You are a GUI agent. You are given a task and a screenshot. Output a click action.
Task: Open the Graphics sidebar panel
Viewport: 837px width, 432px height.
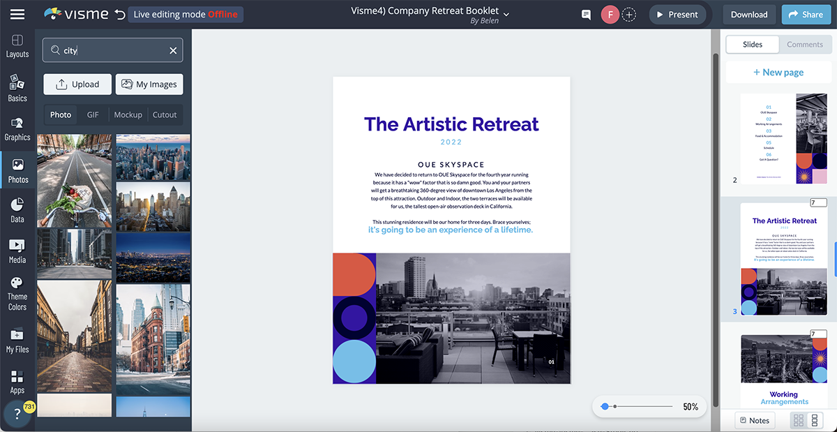(x=17, y=129)
